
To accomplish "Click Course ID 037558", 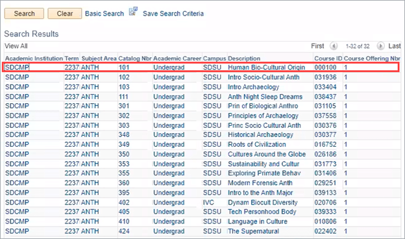I will coord(325,116).
